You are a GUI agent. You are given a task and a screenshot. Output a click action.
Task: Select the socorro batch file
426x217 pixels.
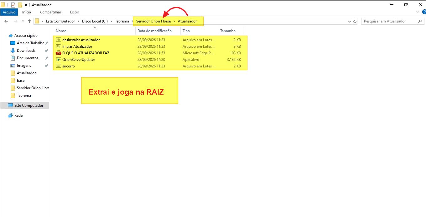(x=69, y=66)
